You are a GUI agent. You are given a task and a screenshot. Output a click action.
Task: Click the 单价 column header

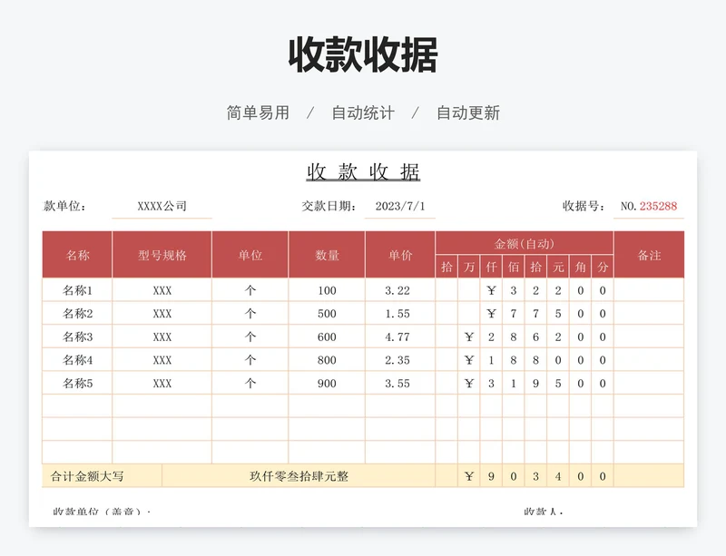pyautogui.click(x=400, y=255)
